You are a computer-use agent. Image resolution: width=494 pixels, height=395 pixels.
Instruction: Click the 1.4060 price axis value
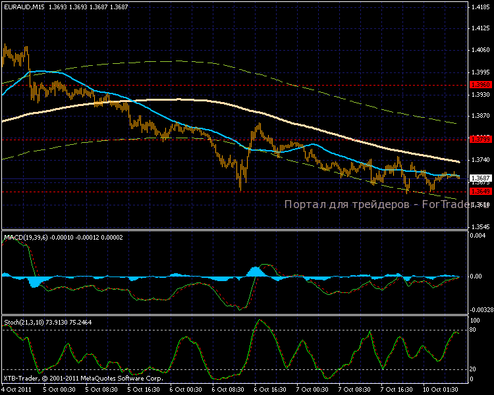click(481, 50)
